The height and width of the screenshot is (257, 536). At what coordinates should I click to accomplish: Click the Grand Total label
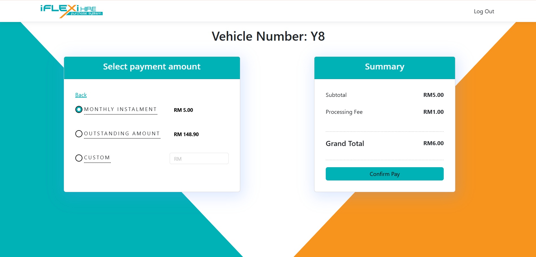[x=345, y=143]
